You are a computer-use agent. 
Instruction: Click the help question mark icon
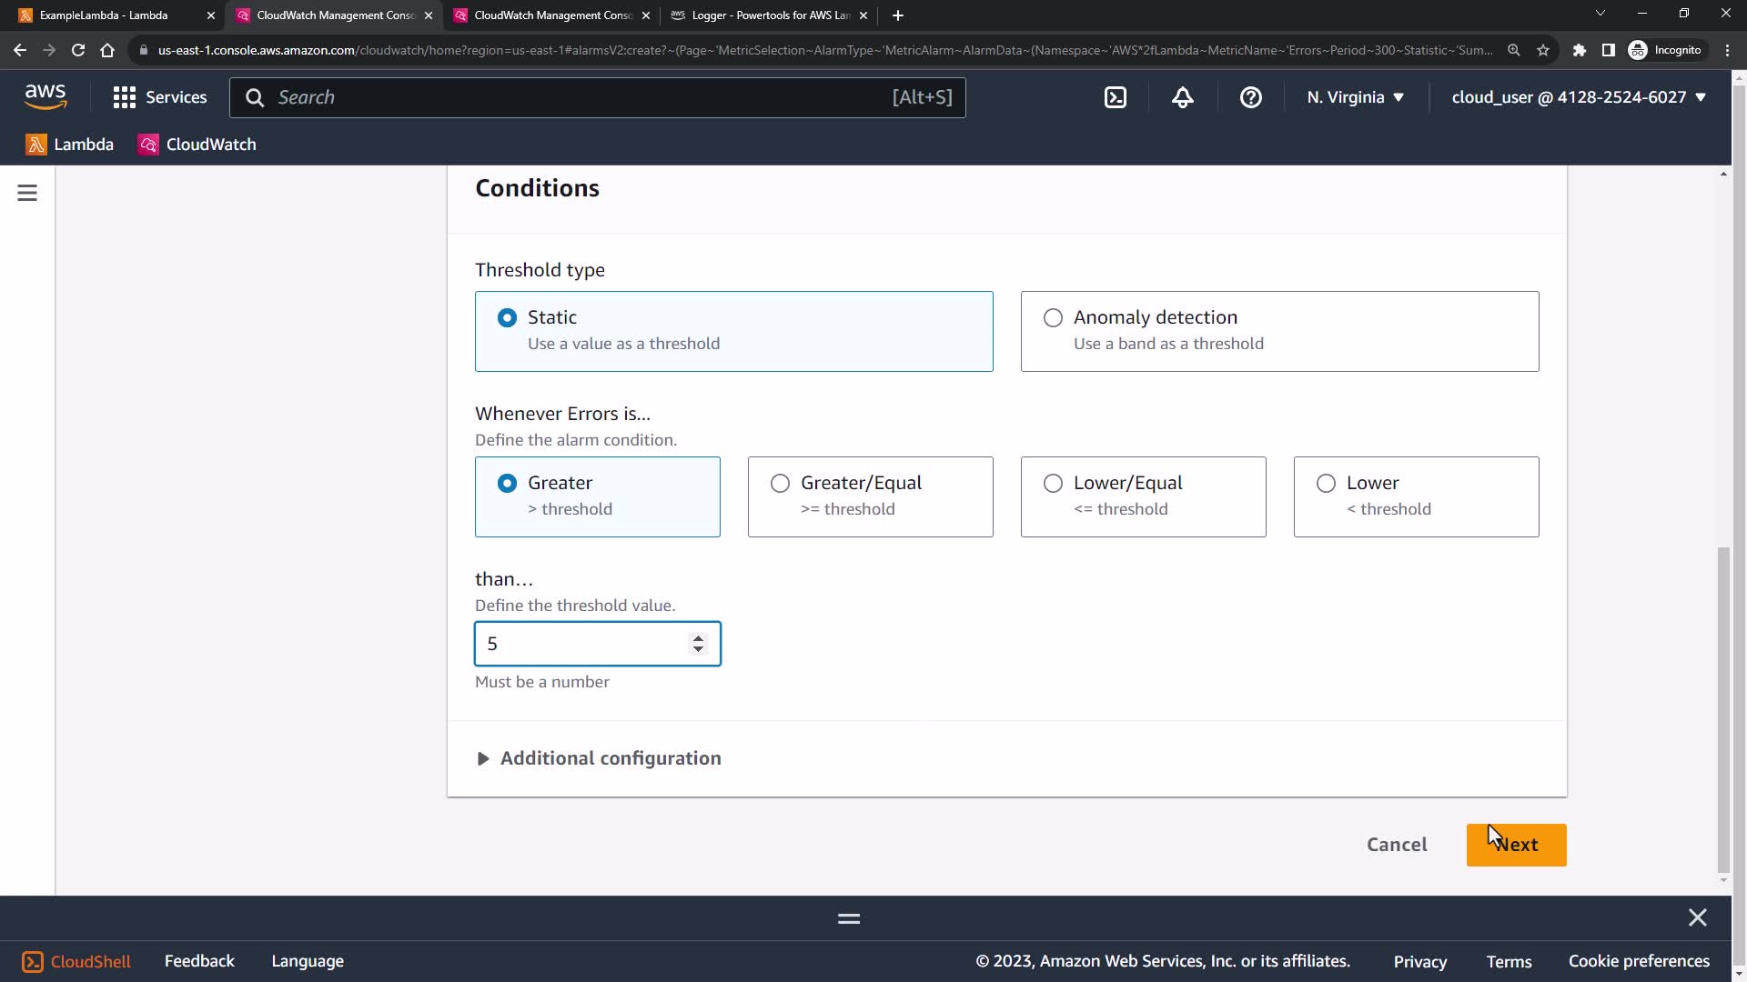[x=1250, y=97]
